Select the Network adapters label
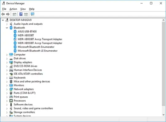This screenshot has height=122, width=166. pos(24,89)
